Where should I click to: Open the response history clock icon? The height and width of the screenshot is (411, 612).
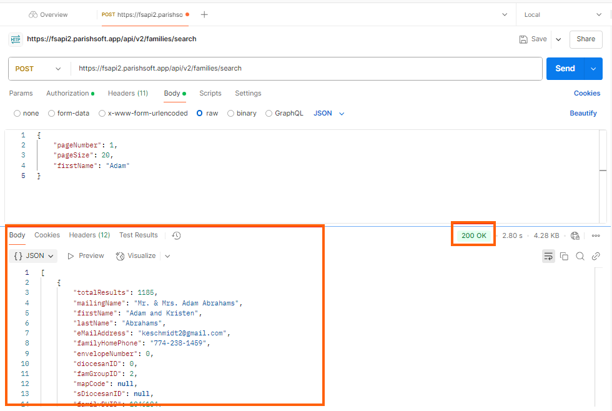click(x=176, y=235)
